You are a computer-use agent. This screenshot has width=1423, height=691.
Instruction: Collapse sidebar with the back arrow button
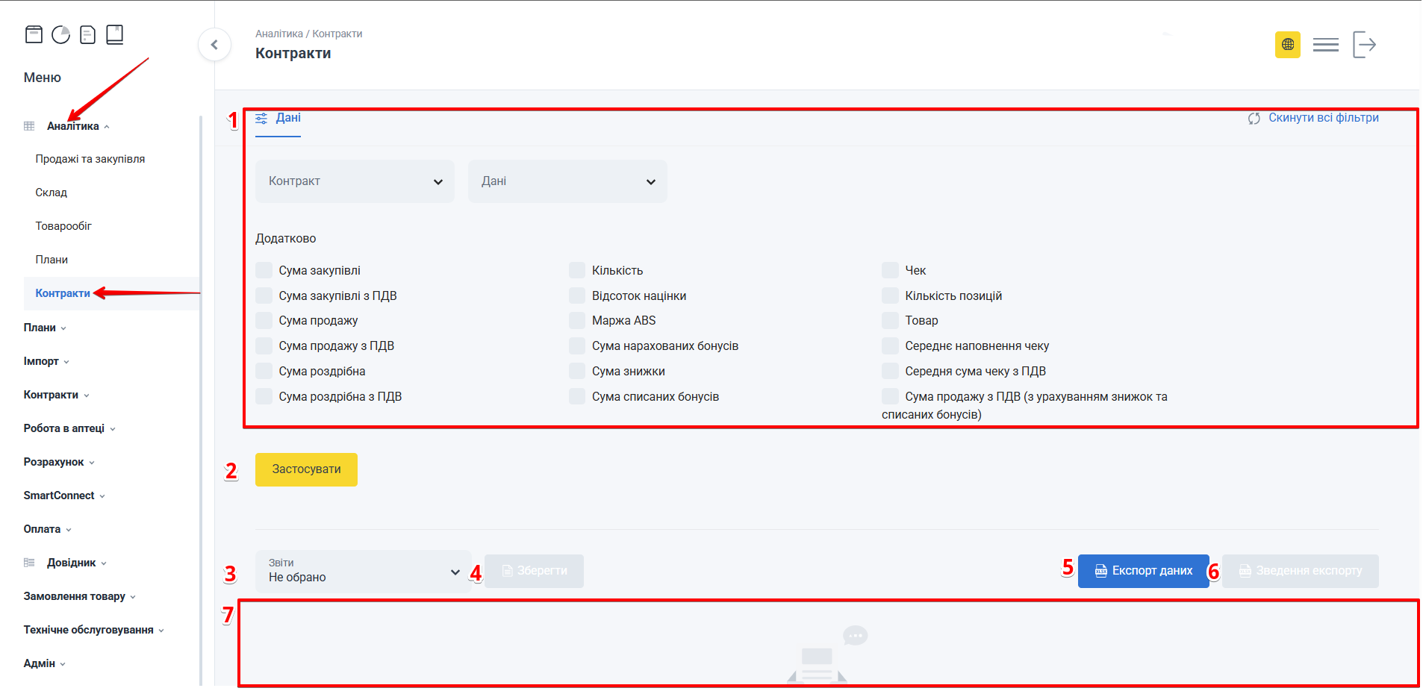click(214, 45)
